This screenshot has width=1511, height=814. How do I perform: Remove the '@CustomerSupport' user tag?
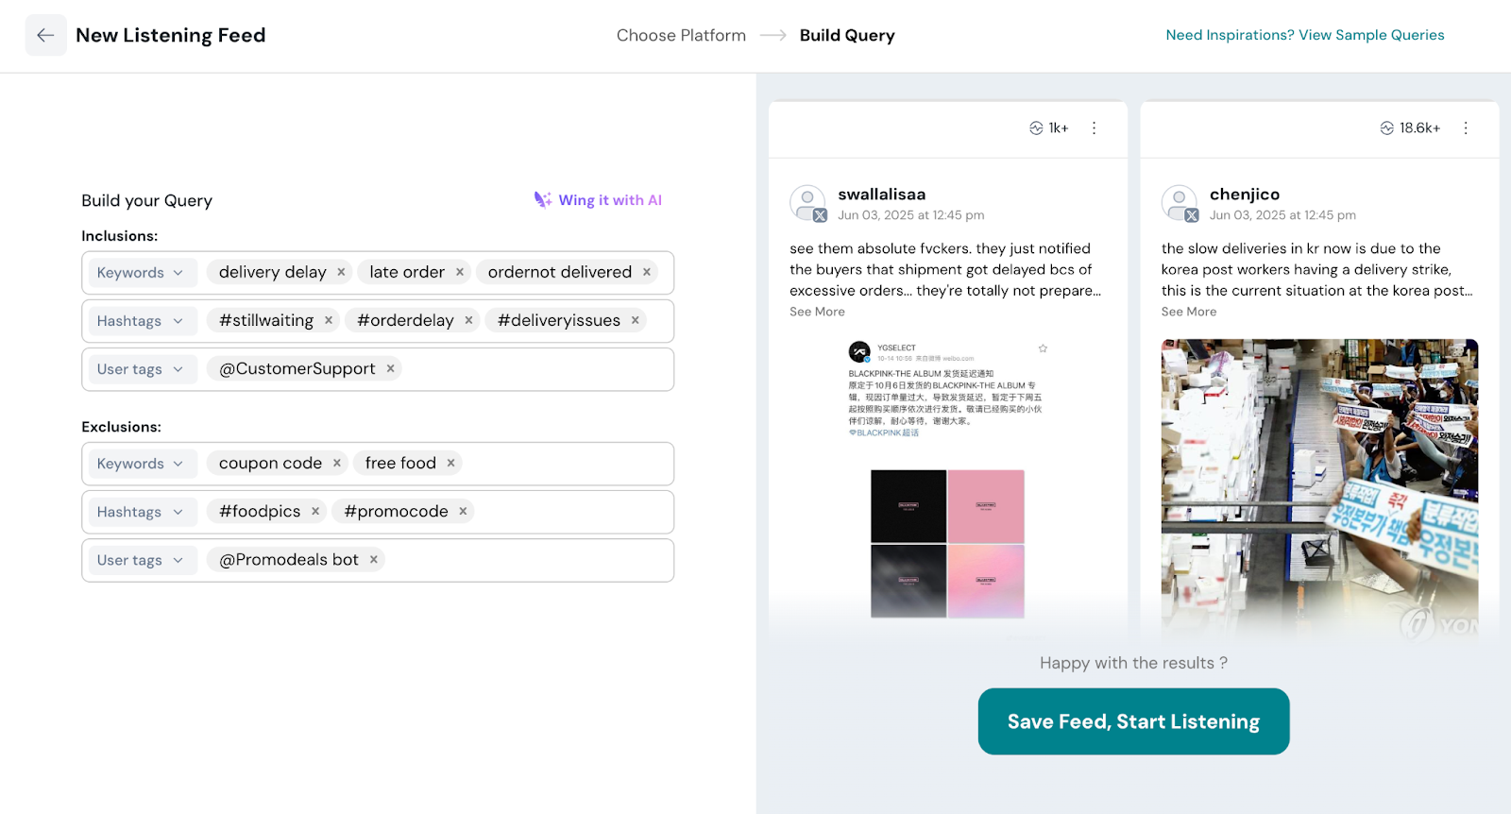[x=390, y=368]
